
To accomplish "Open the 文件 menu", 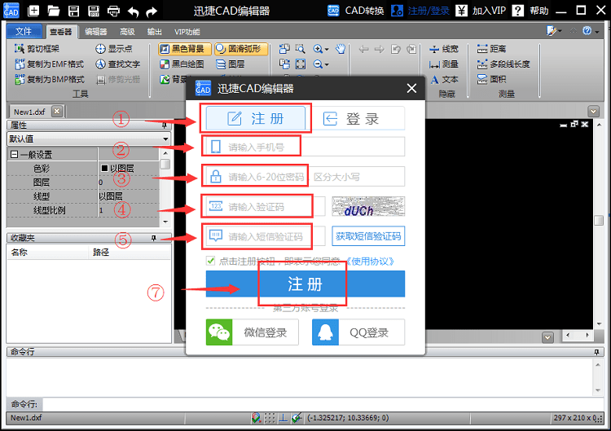I will pyautogui.click(x=24, y=31).
